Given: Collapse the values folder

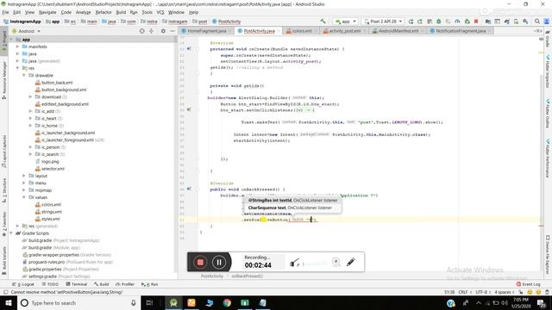Looking at the screenshot, I should click(24, 197).
